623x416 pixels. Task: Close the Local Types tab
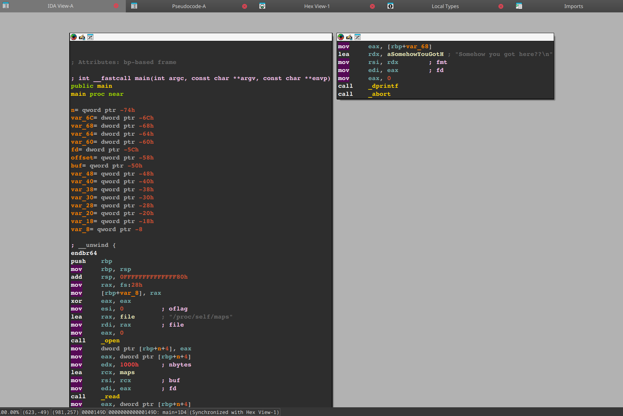point(501,6)
